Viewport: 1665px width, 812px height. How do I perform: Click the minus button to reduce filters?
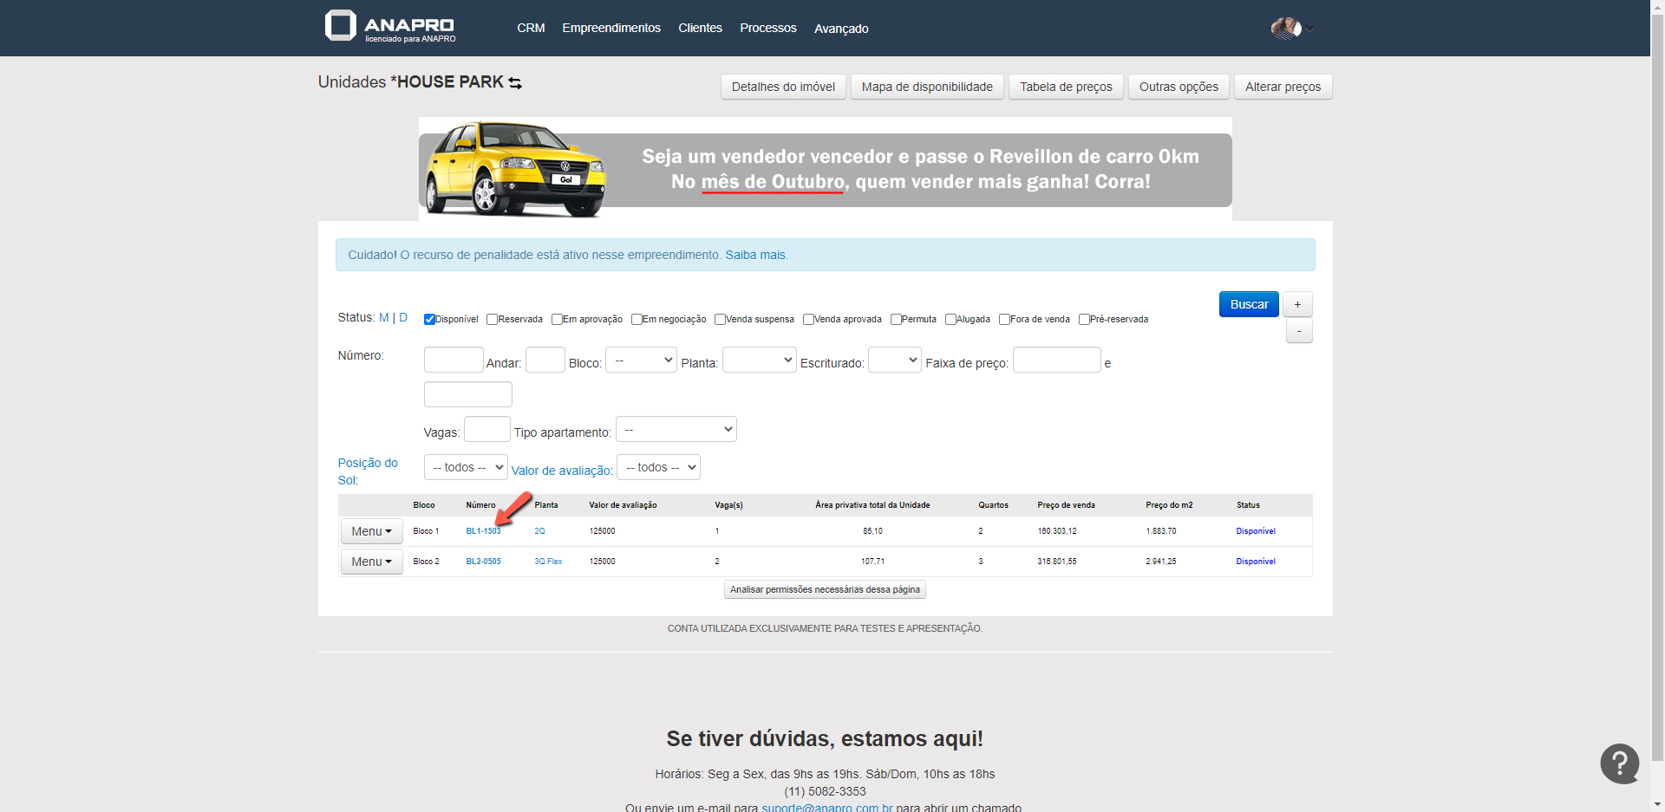pos(1298,331)
